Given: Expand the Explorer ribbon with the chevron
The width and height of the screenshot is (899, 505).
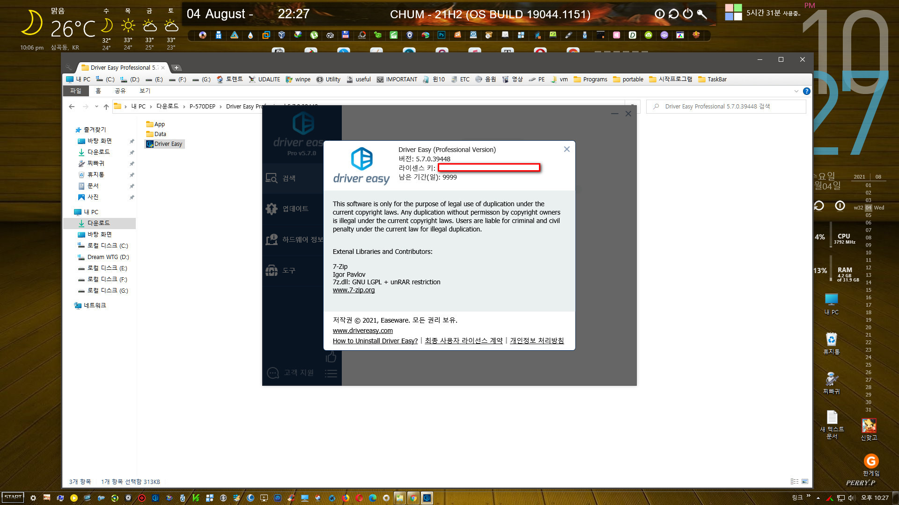Looking at the screenshot, I should [x=796, y=91].
